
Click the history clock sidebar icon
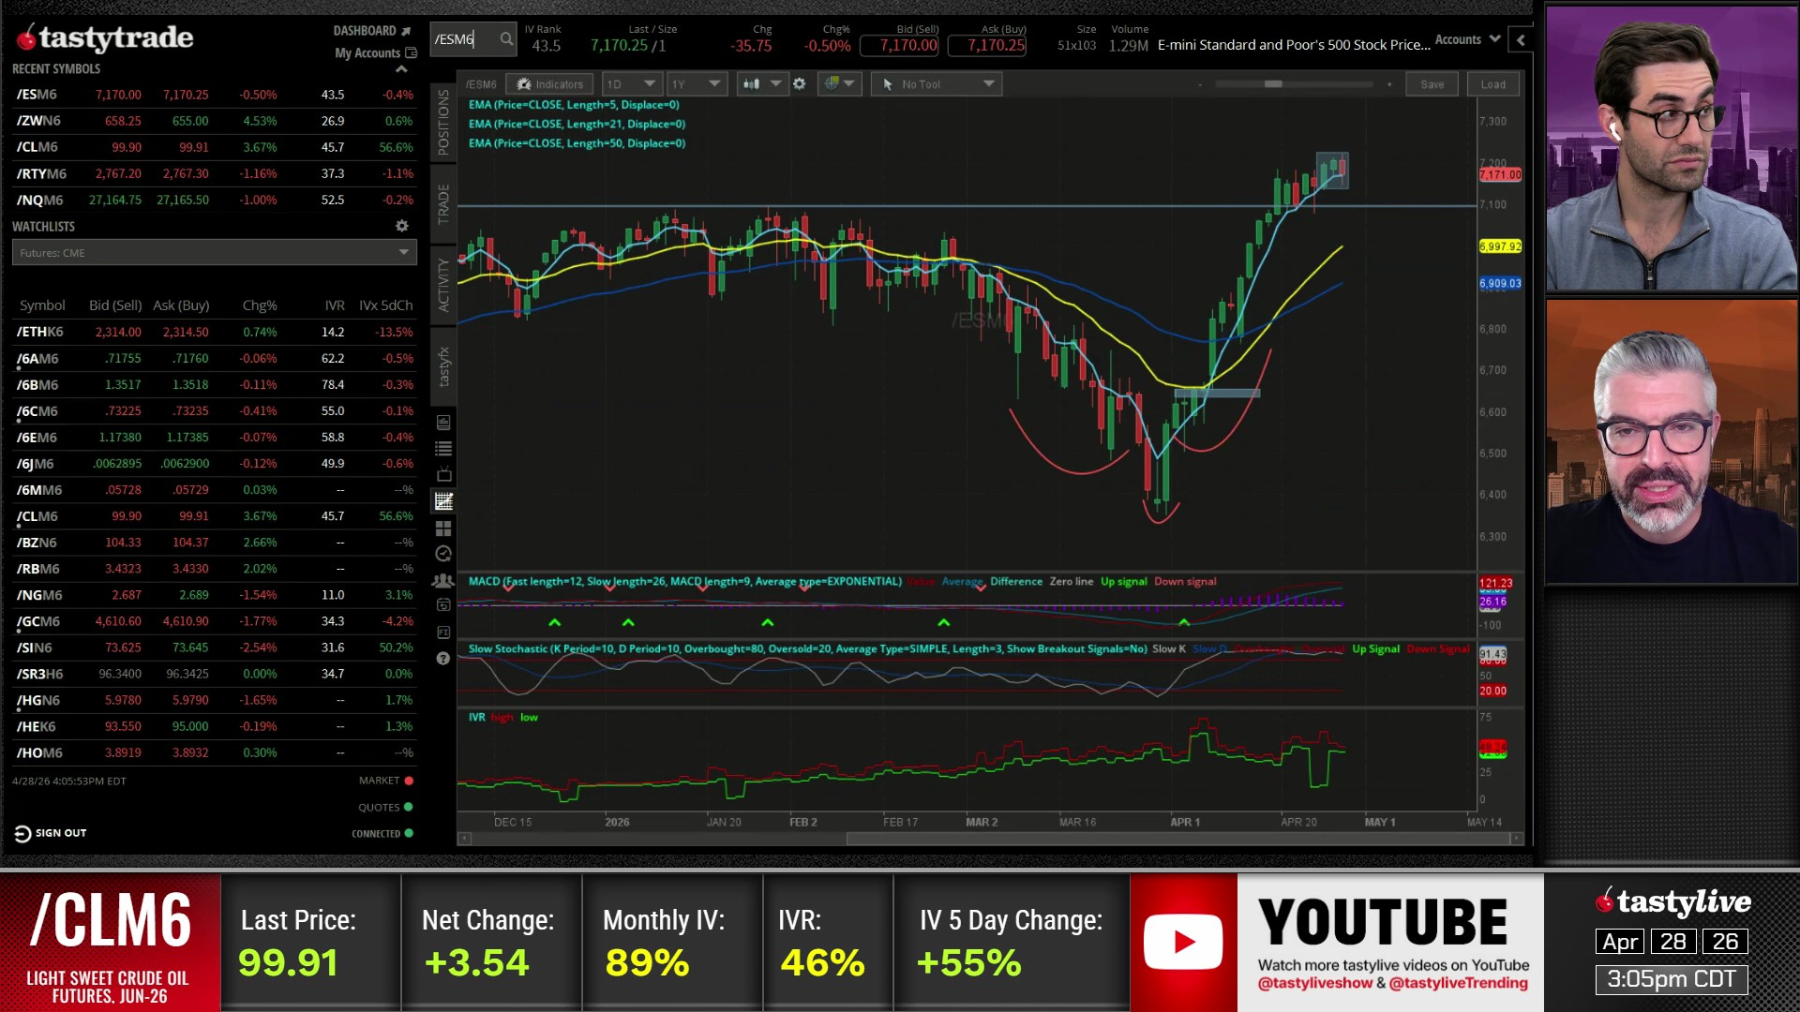[x=443, y=555]
